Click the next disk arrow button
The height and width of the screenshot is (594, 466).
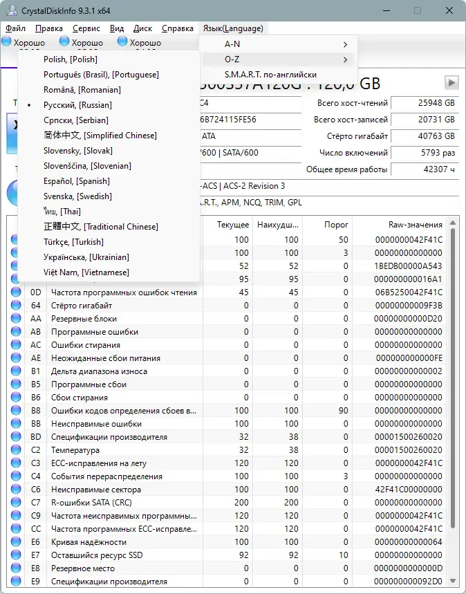click(x=451, y=82)
